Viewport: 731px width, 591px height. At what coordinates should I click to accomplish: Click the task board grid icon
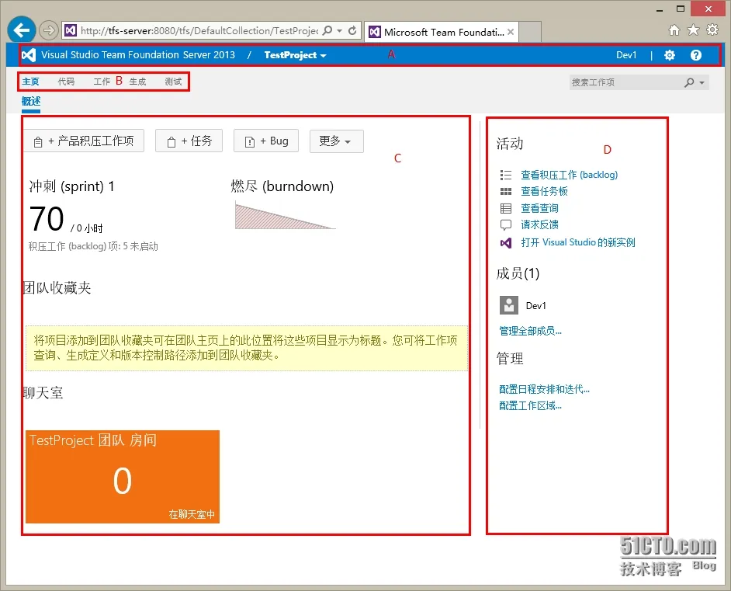click(x=506, y=191)
